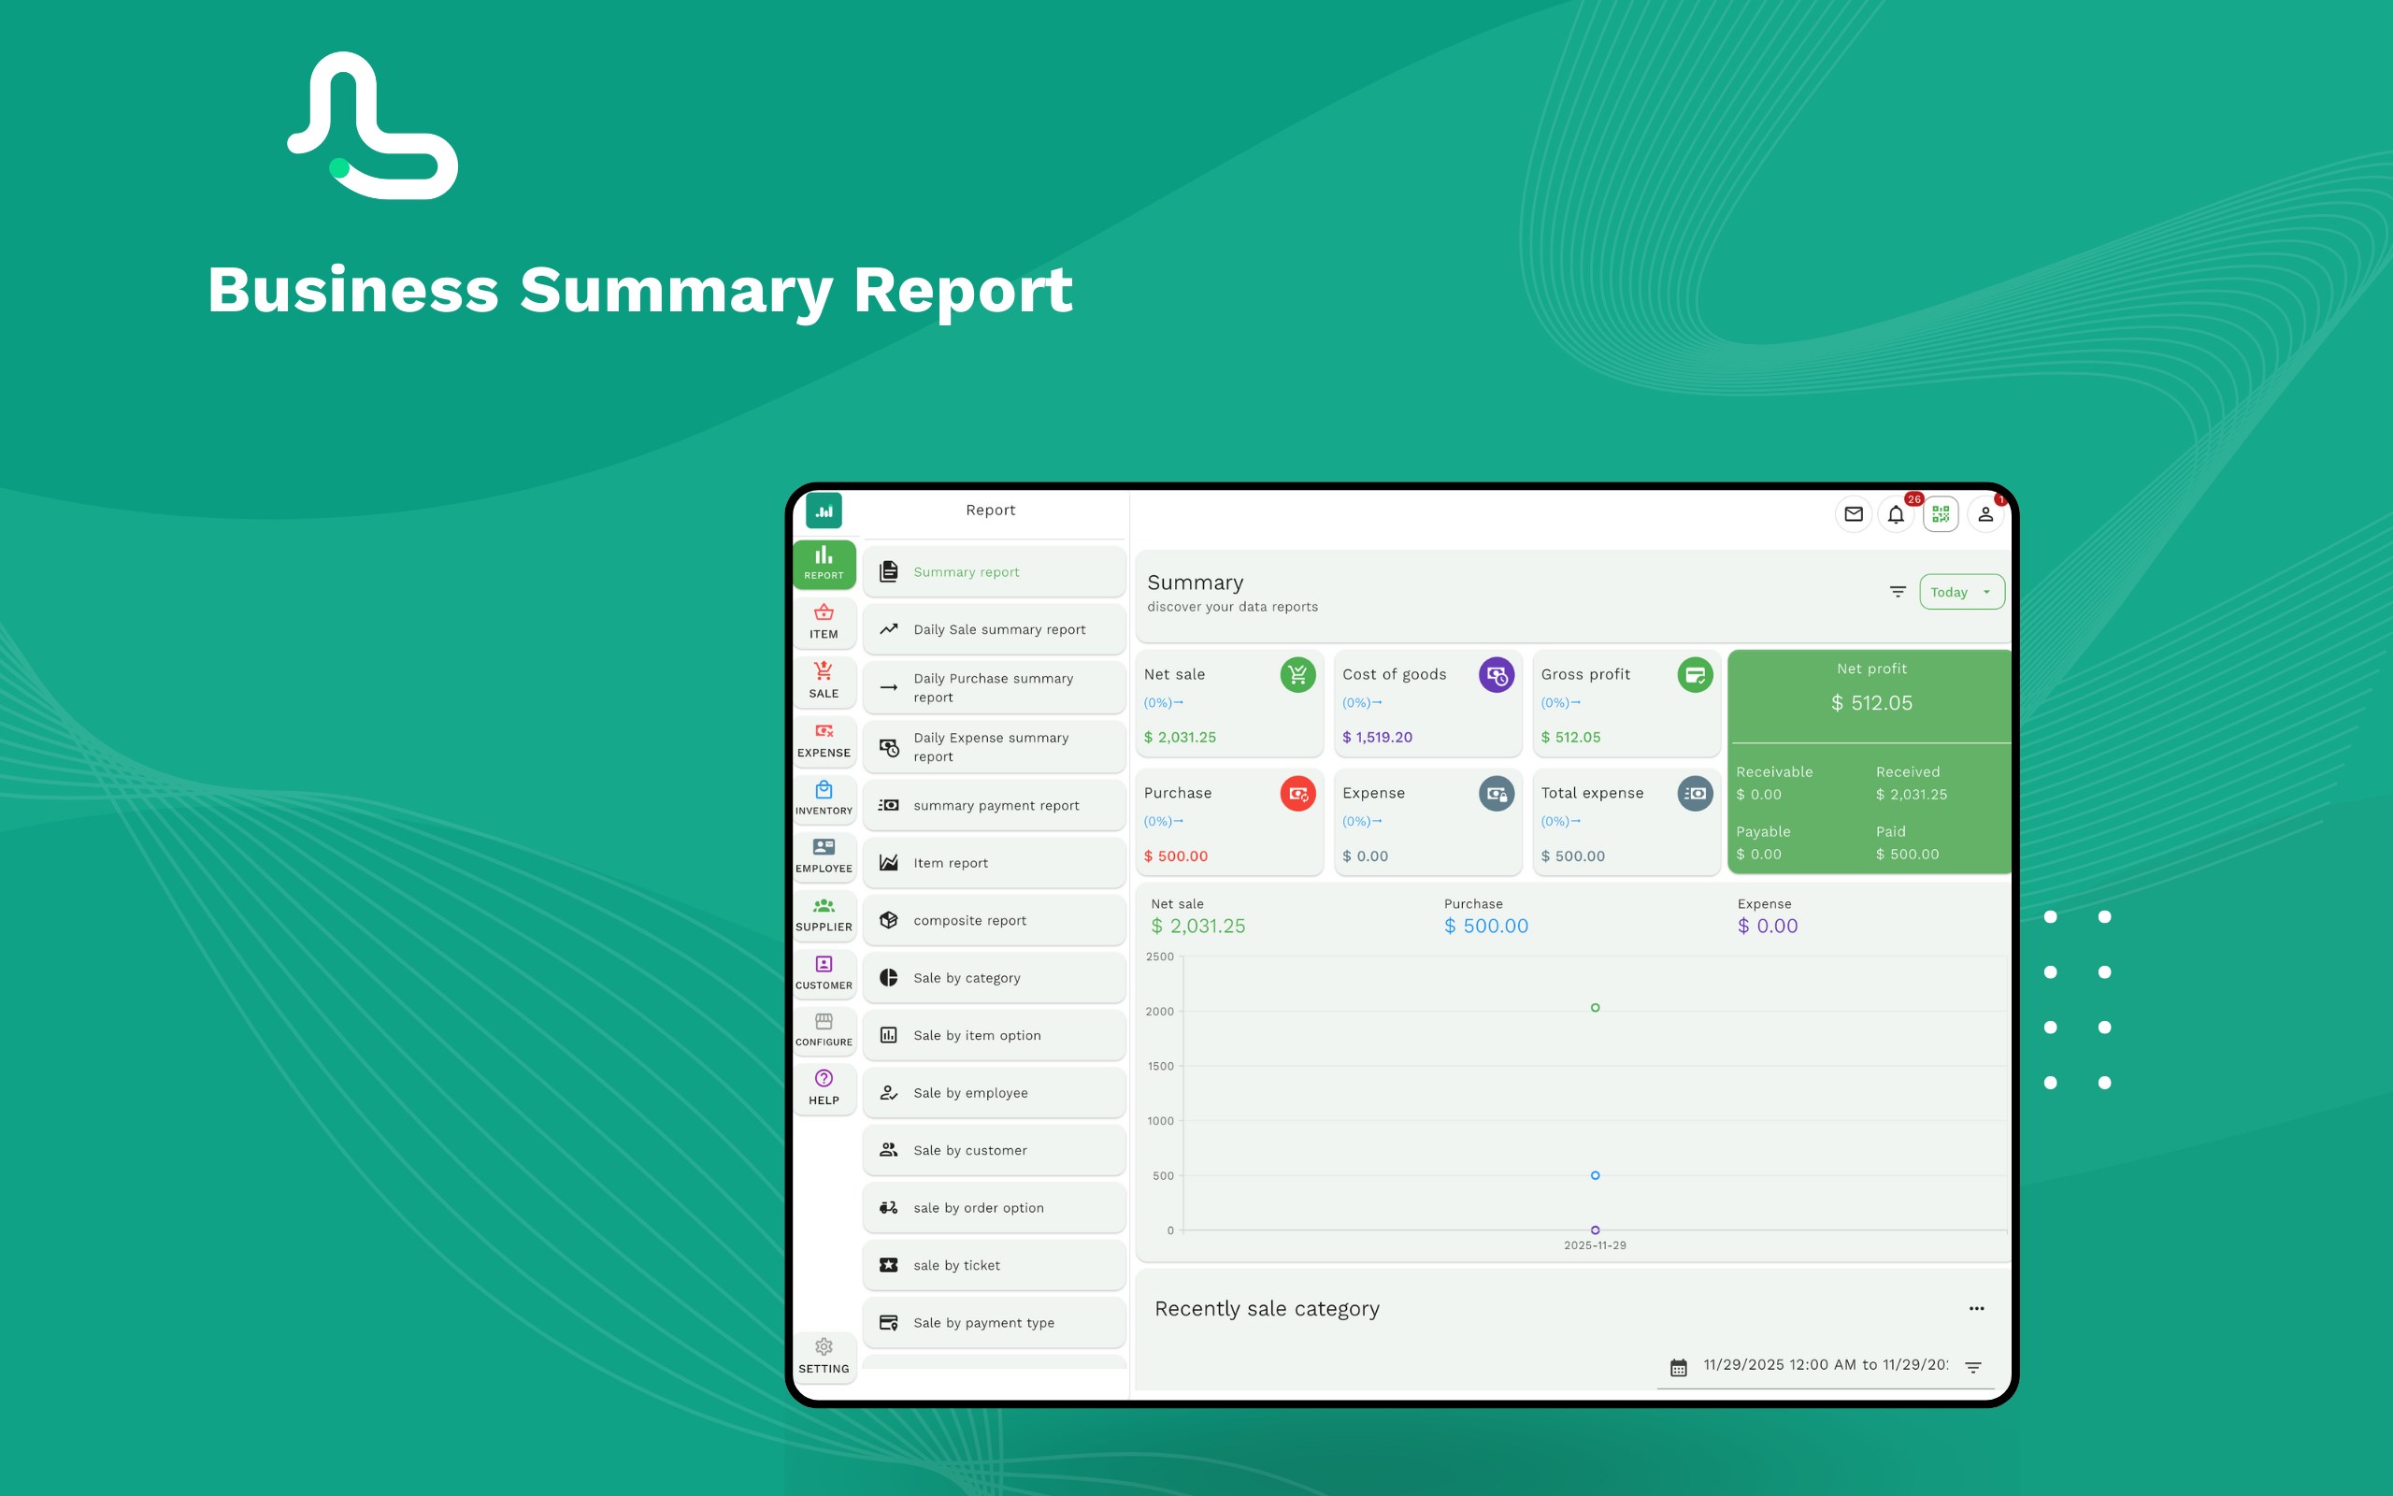
Task: Click the filter icon beside Today
Action: pos(1898,592)
